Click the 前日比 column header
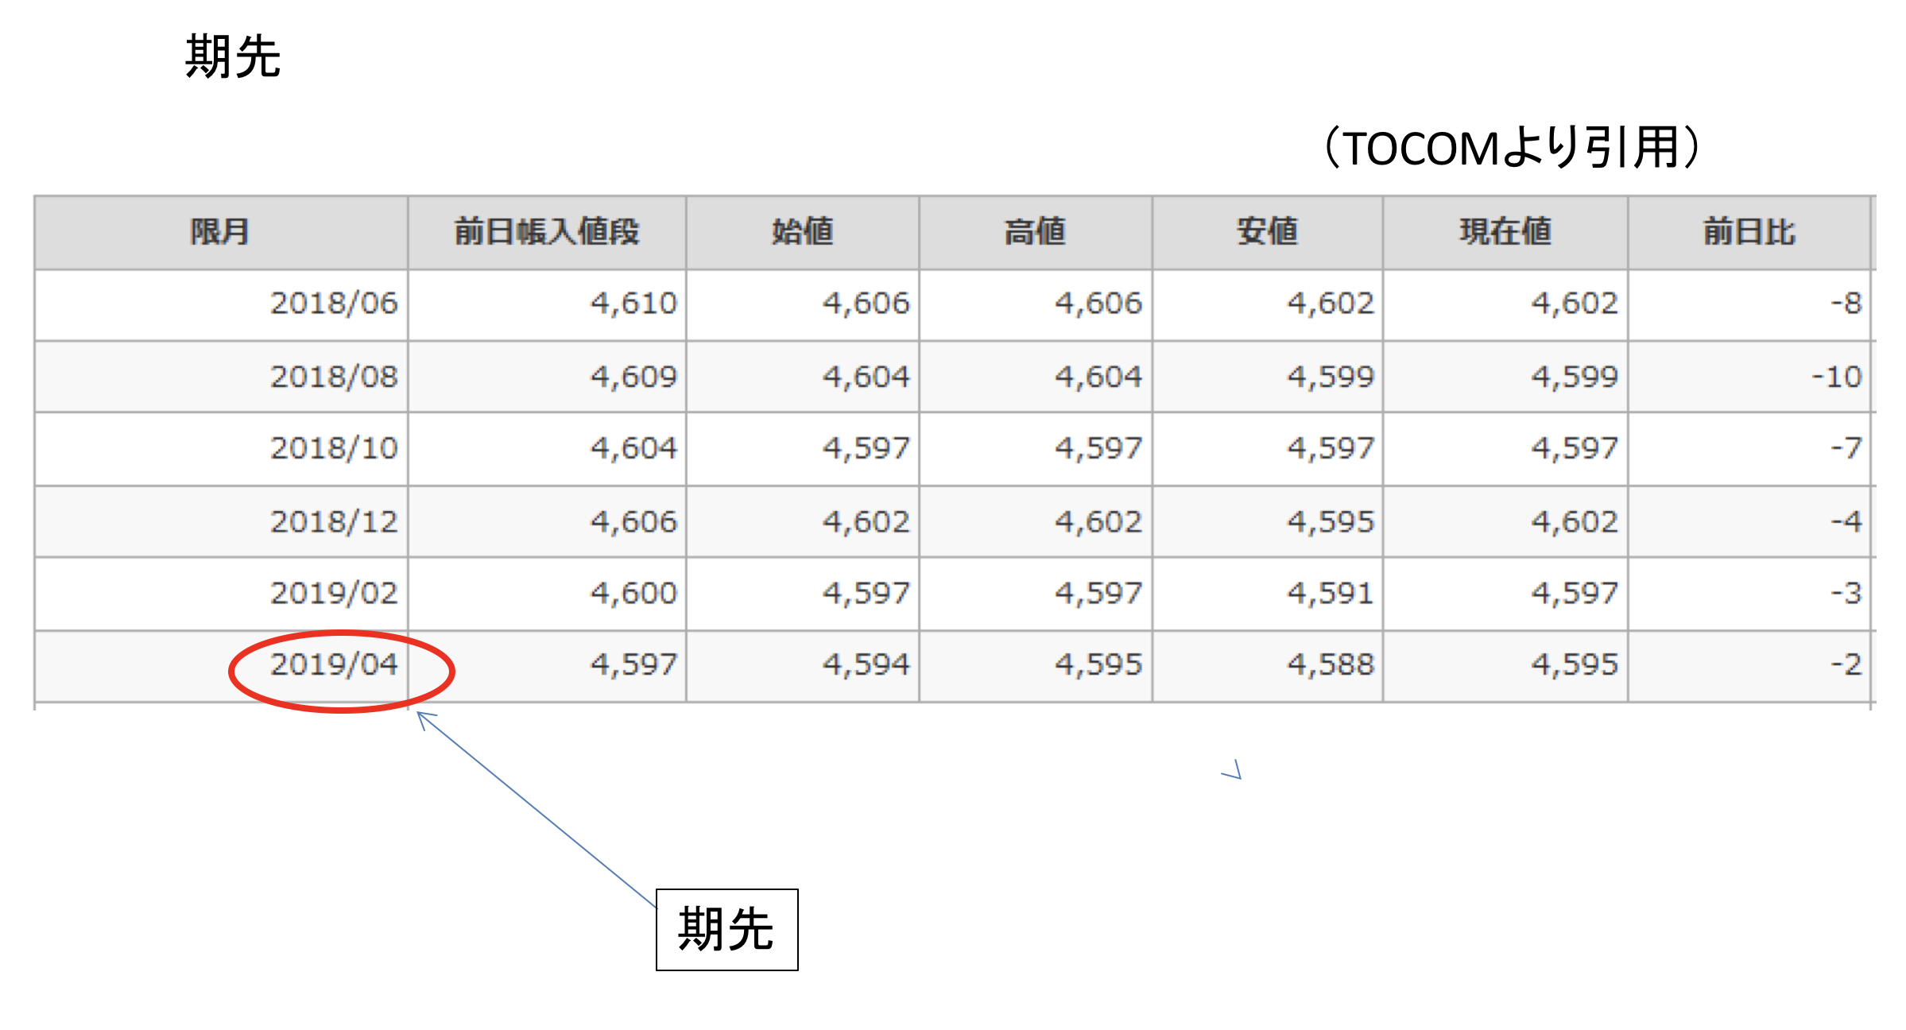 point(1749,232)
